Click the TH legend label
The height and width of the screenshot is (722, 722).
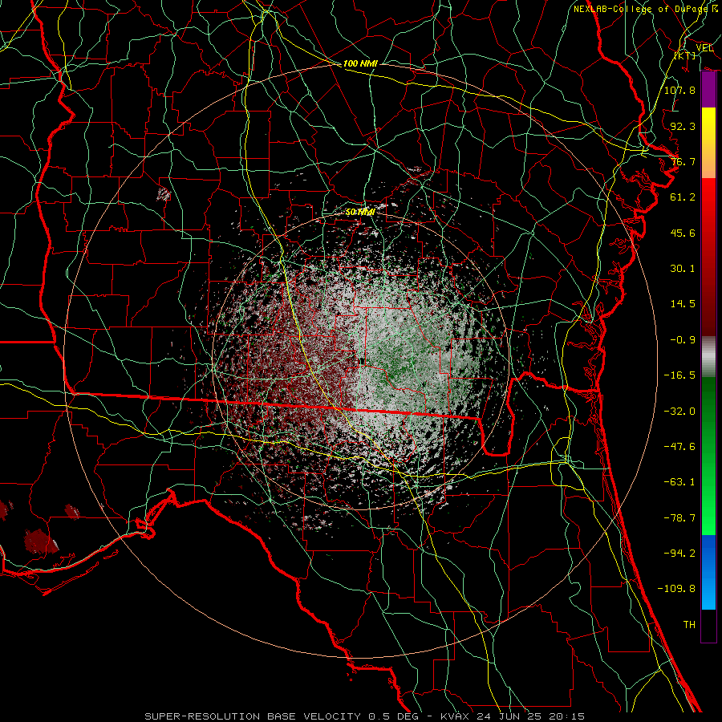coord(689,625)
